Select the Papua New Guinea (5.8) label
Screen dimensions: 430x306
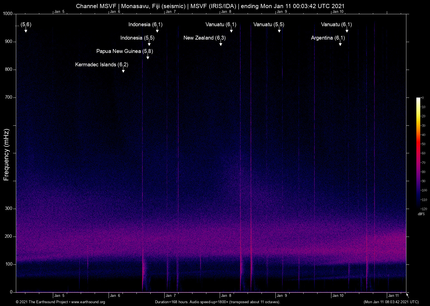click(x=124, y=51)
